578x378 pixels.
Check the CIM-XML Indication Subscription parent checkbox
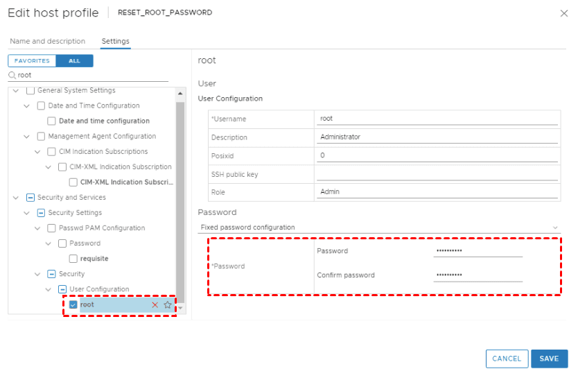click(x=62, y=167)
